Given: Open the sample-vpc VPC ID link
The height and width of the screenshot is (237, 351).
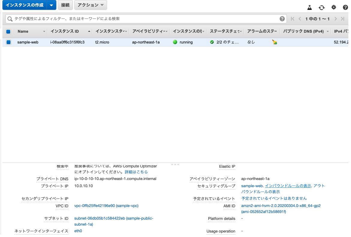Looking at the screenshot, I should click(x=106, y=206).
